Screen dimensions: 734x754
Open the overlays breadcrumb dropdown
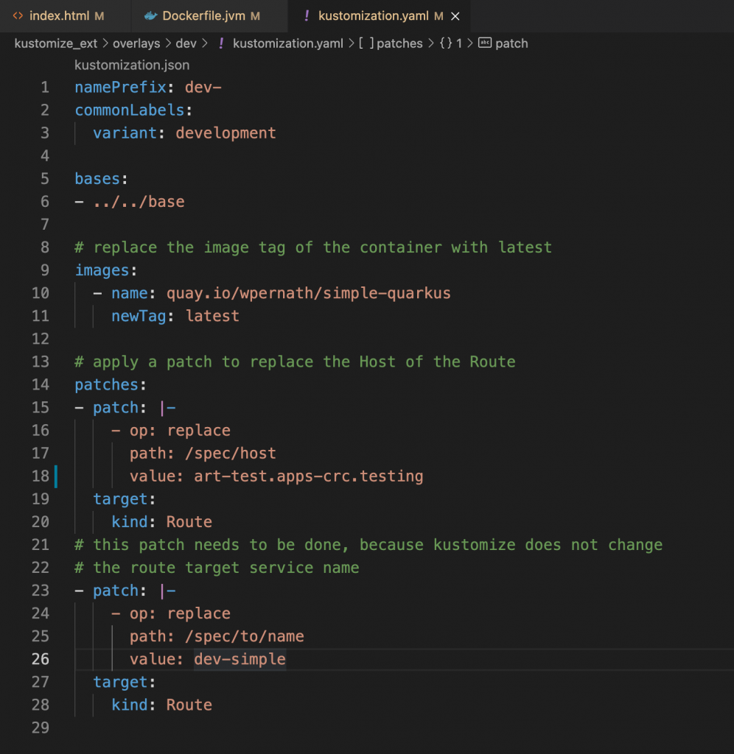[x=136, y=43]
